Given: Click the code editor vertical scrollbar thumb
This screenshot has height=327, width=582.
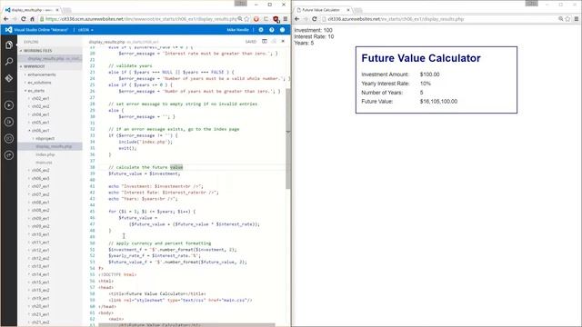Looking at the screenshot, I should pos(288,139).
